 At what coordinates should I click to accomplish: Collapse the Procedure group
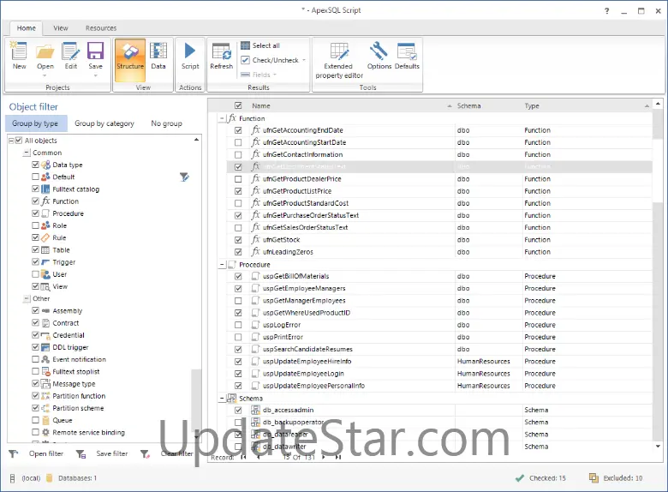pos(222,265)
